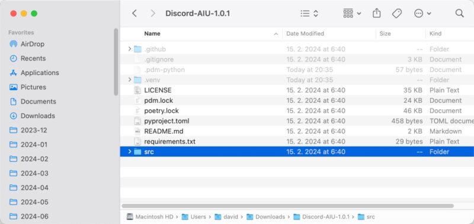Click the pdm.lock file icon
The image size is (474, 224).
(137, 100)
